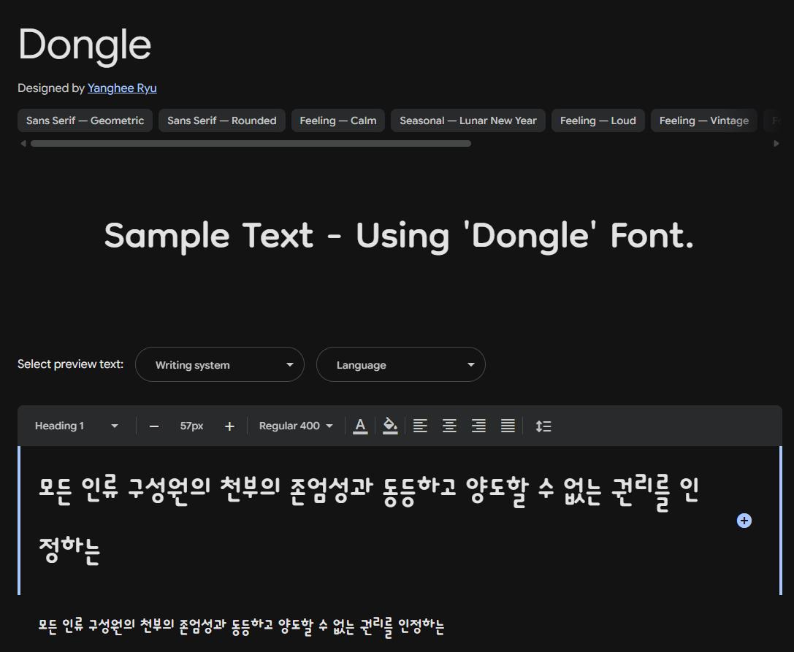This screenshot has height=652, width=794.
Task: Increase font size with plus button
Action: click(229, 426)
